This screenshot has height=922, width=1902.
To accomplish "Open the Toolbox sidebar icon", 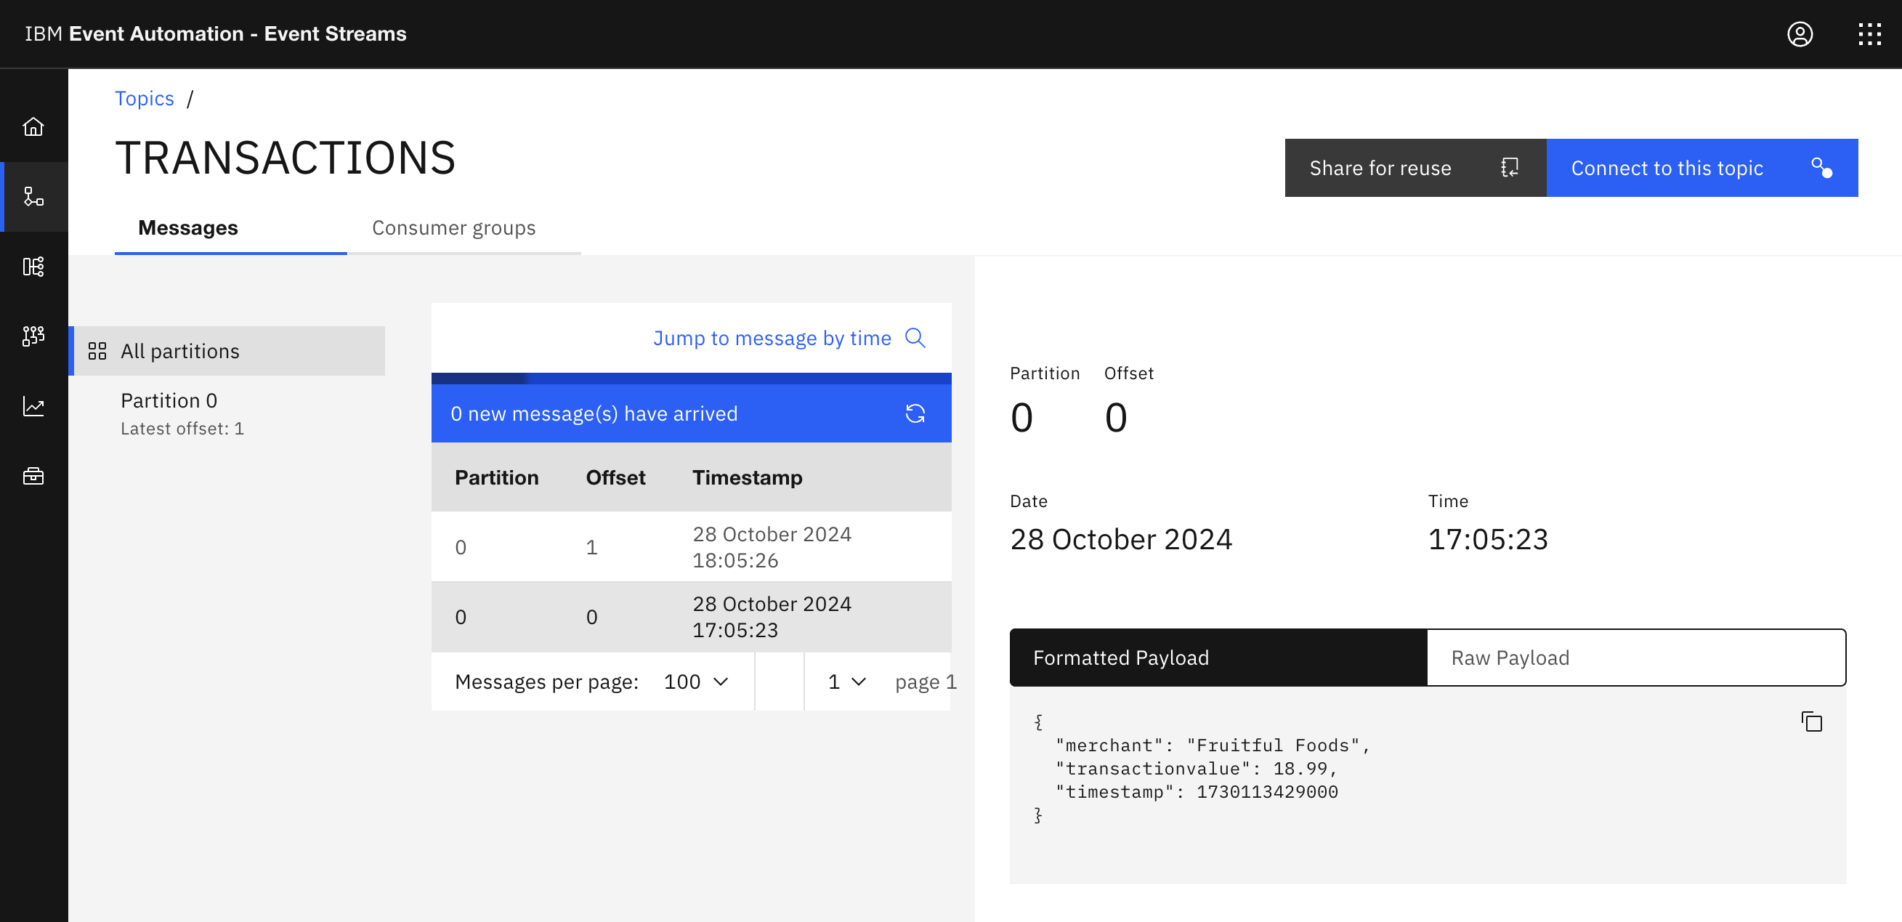I will [x=33, y=476].
